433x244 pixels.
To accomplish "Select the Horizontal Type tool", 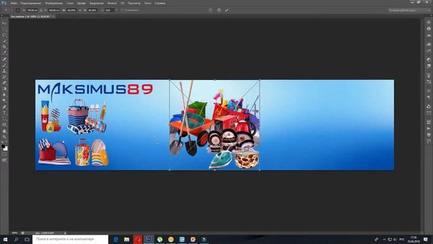I will click(4, 113).
